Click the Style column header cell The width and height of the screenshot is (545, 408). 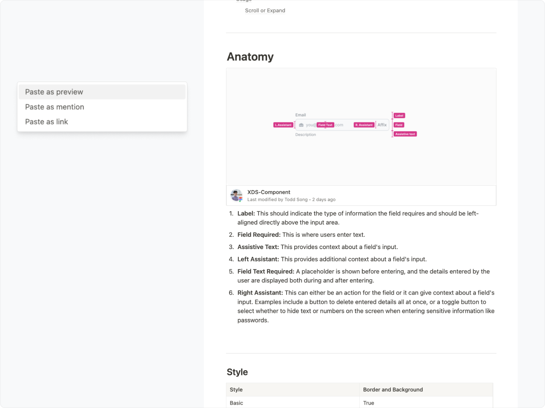(x=293, y=390)
